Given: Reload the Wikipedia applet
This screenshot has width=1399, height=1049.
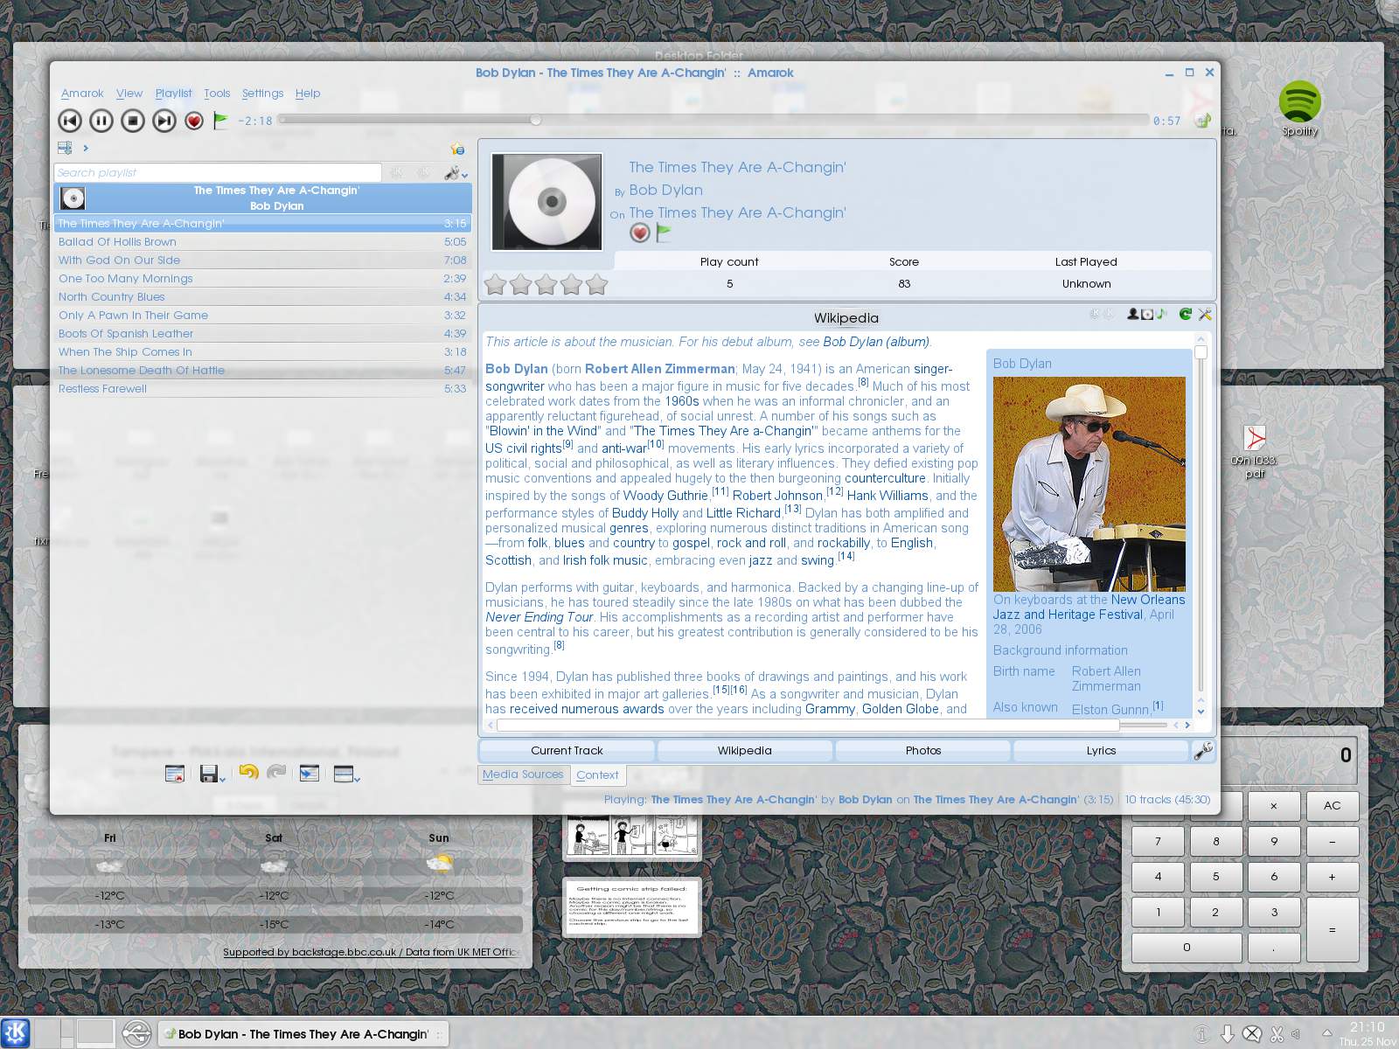Looking at the screenshot, I should pyautogui.click(x=1186, y=314).
